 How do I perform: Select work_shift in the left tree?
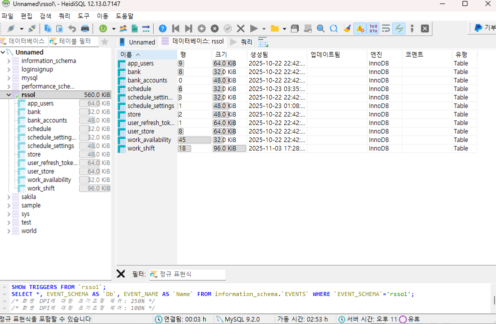41,188
